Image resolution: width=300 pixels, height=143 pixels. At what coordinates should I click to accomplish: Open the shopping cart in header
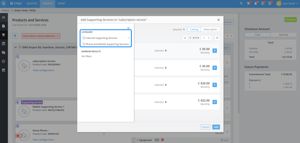248,3
